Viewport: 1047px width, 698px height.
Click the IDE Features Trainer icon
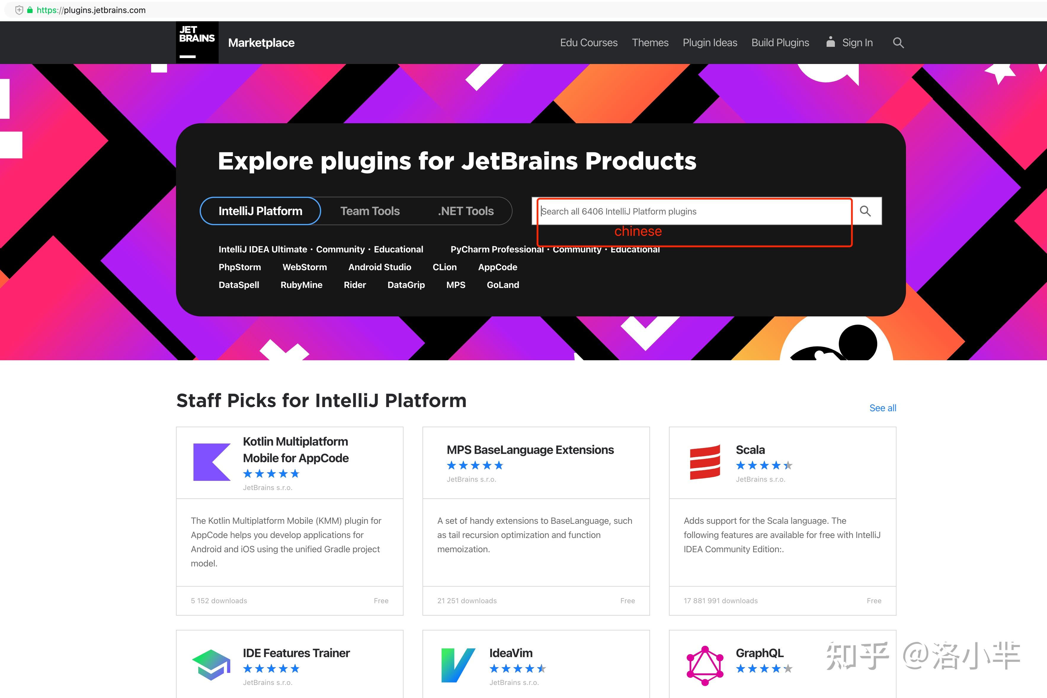[212, 665]
